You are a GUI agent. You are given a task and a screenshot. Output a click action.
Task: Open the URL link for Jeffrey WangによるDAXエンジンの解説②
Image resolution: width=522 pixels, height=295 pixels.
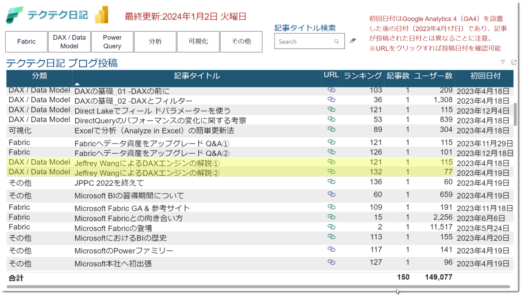tap(331, 172)
